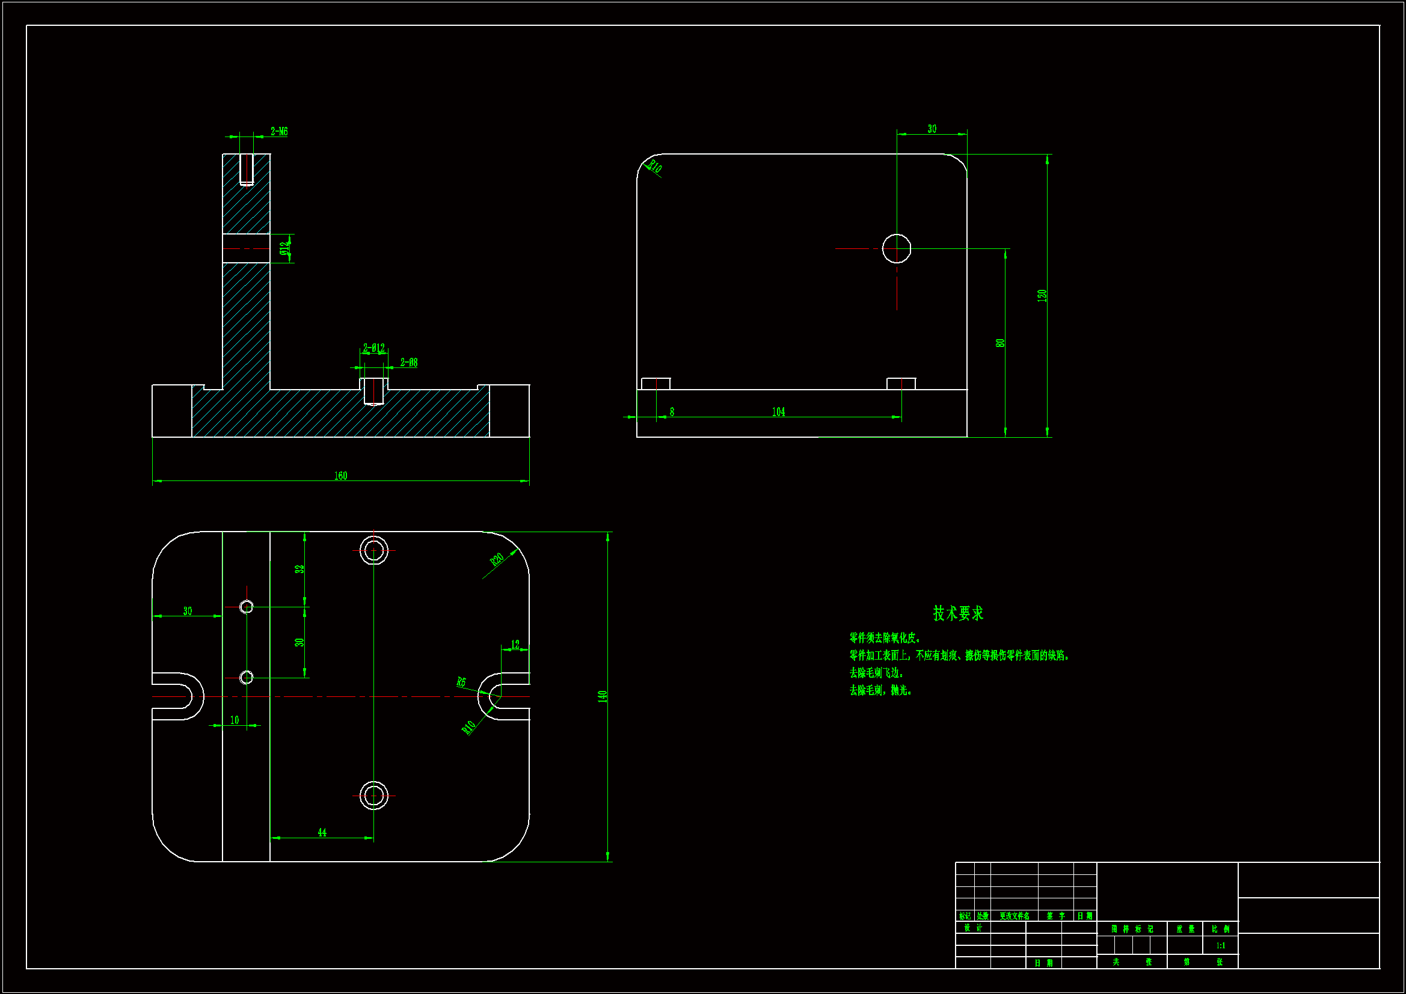Select the 2-M6 thread callout label
The width and height of the screenshot is (1406, 994).
tap(279, 132)
